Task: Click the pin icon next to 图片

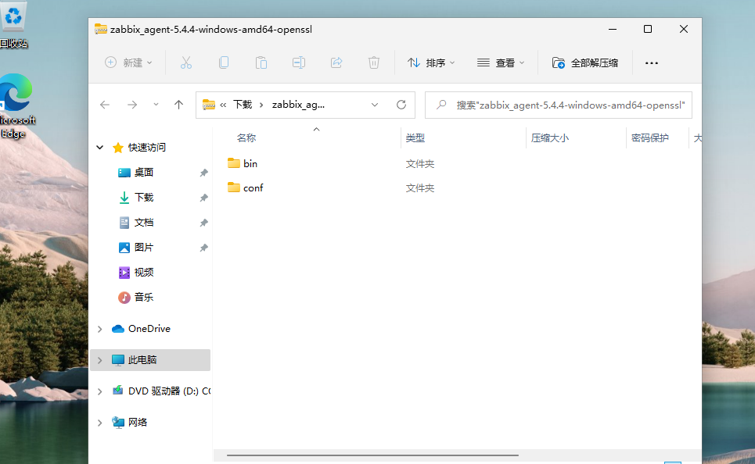Action: (203, 248)
